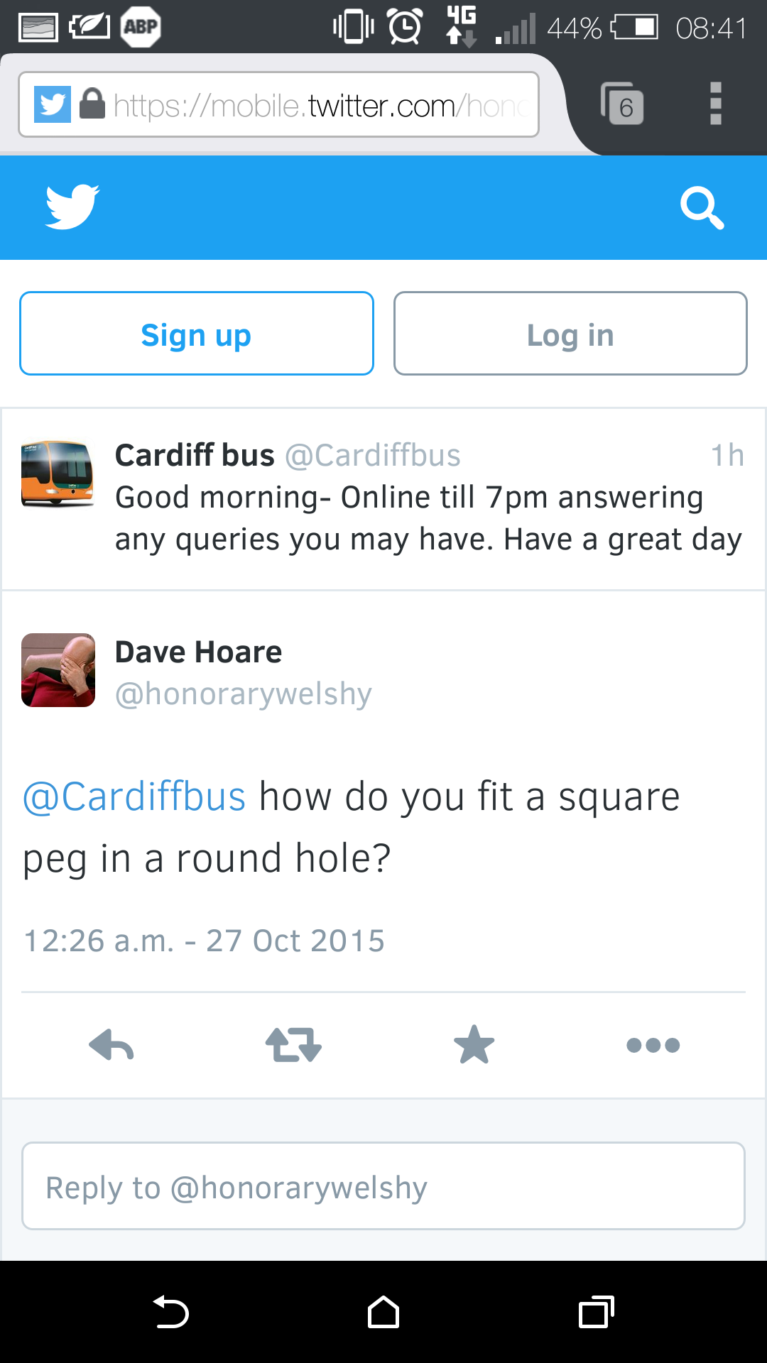Reply to tweet using arrow icon
The height and width of the screenshot is (1363, 767).
111,1045
